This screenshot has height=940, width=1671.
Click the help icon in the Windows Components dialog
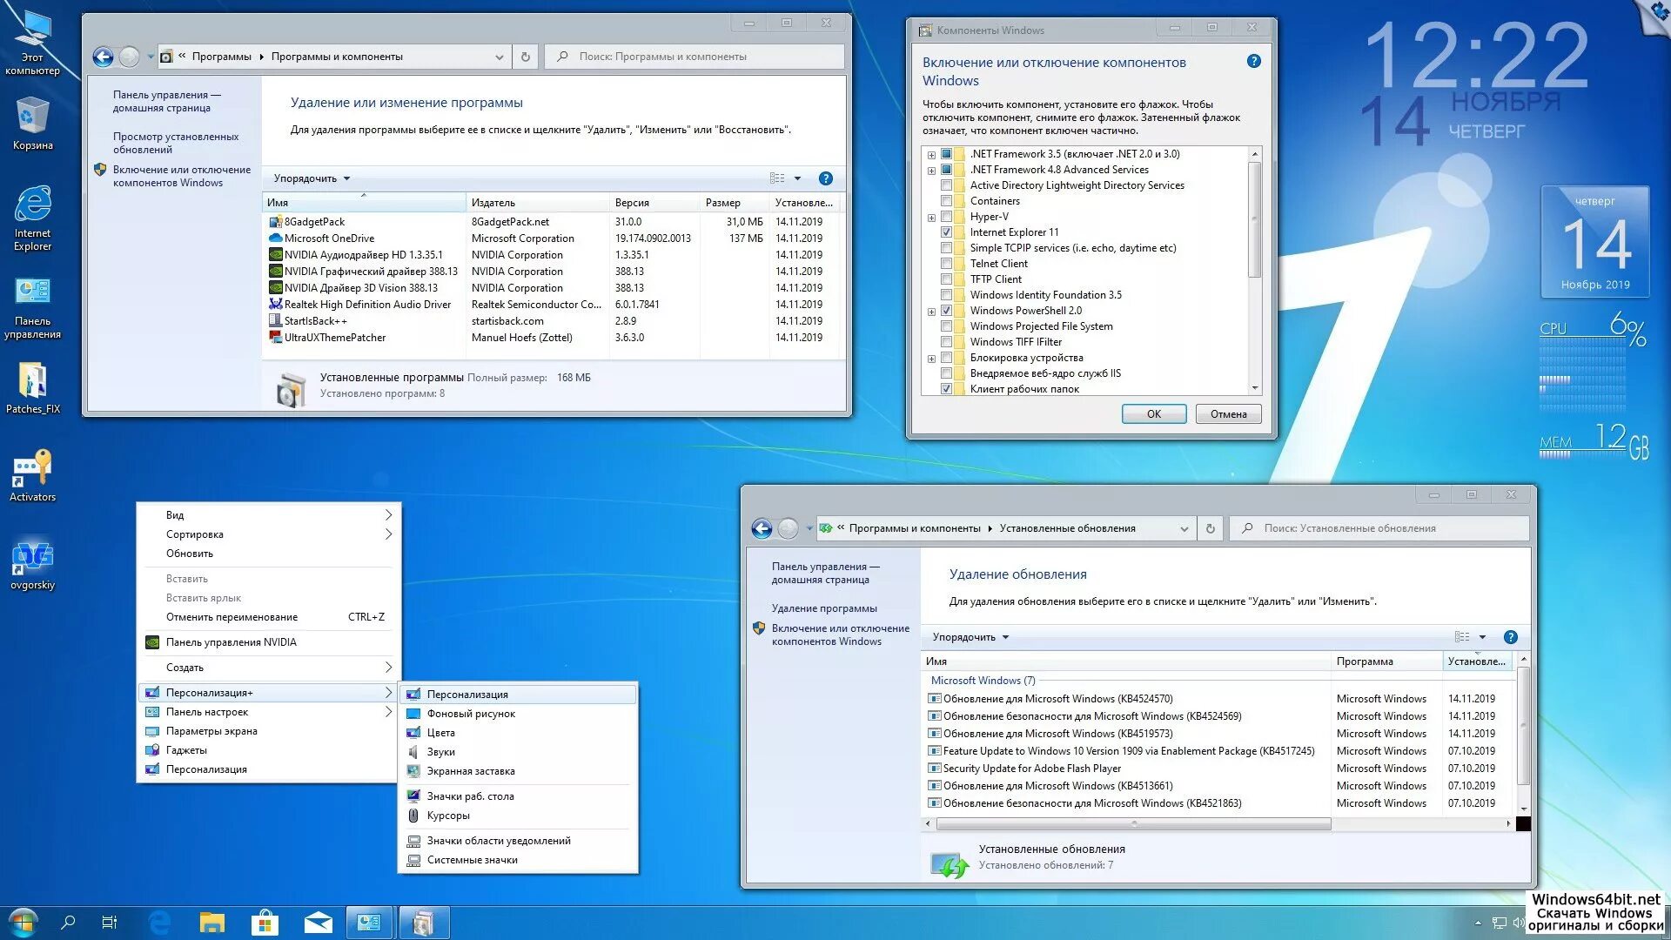click(1253, 61)
